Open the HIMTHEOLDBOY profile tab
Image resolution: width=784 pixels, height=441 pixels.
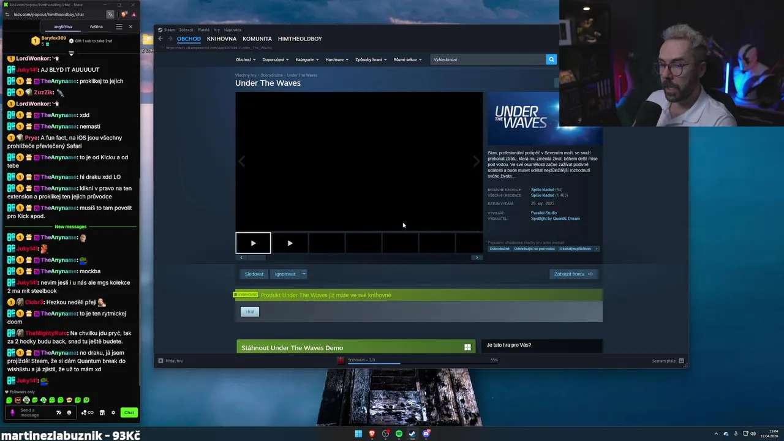click(300, 39)
